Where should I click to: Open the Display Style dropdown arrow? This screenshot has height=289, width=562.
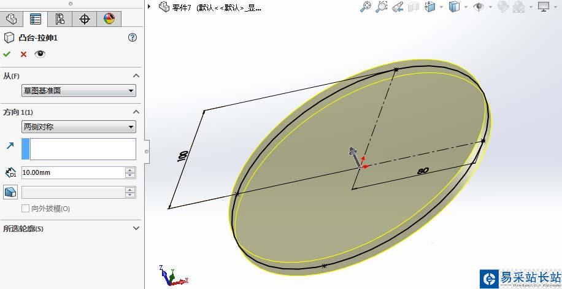[466, 7]
